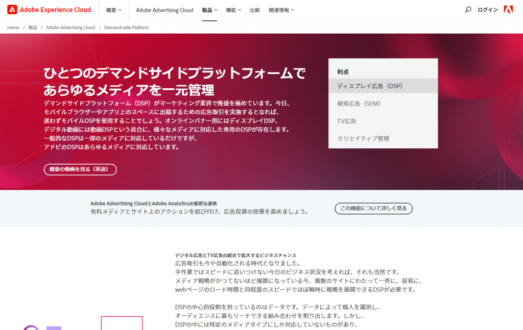Open the 比較 menu item

[255, 10]
